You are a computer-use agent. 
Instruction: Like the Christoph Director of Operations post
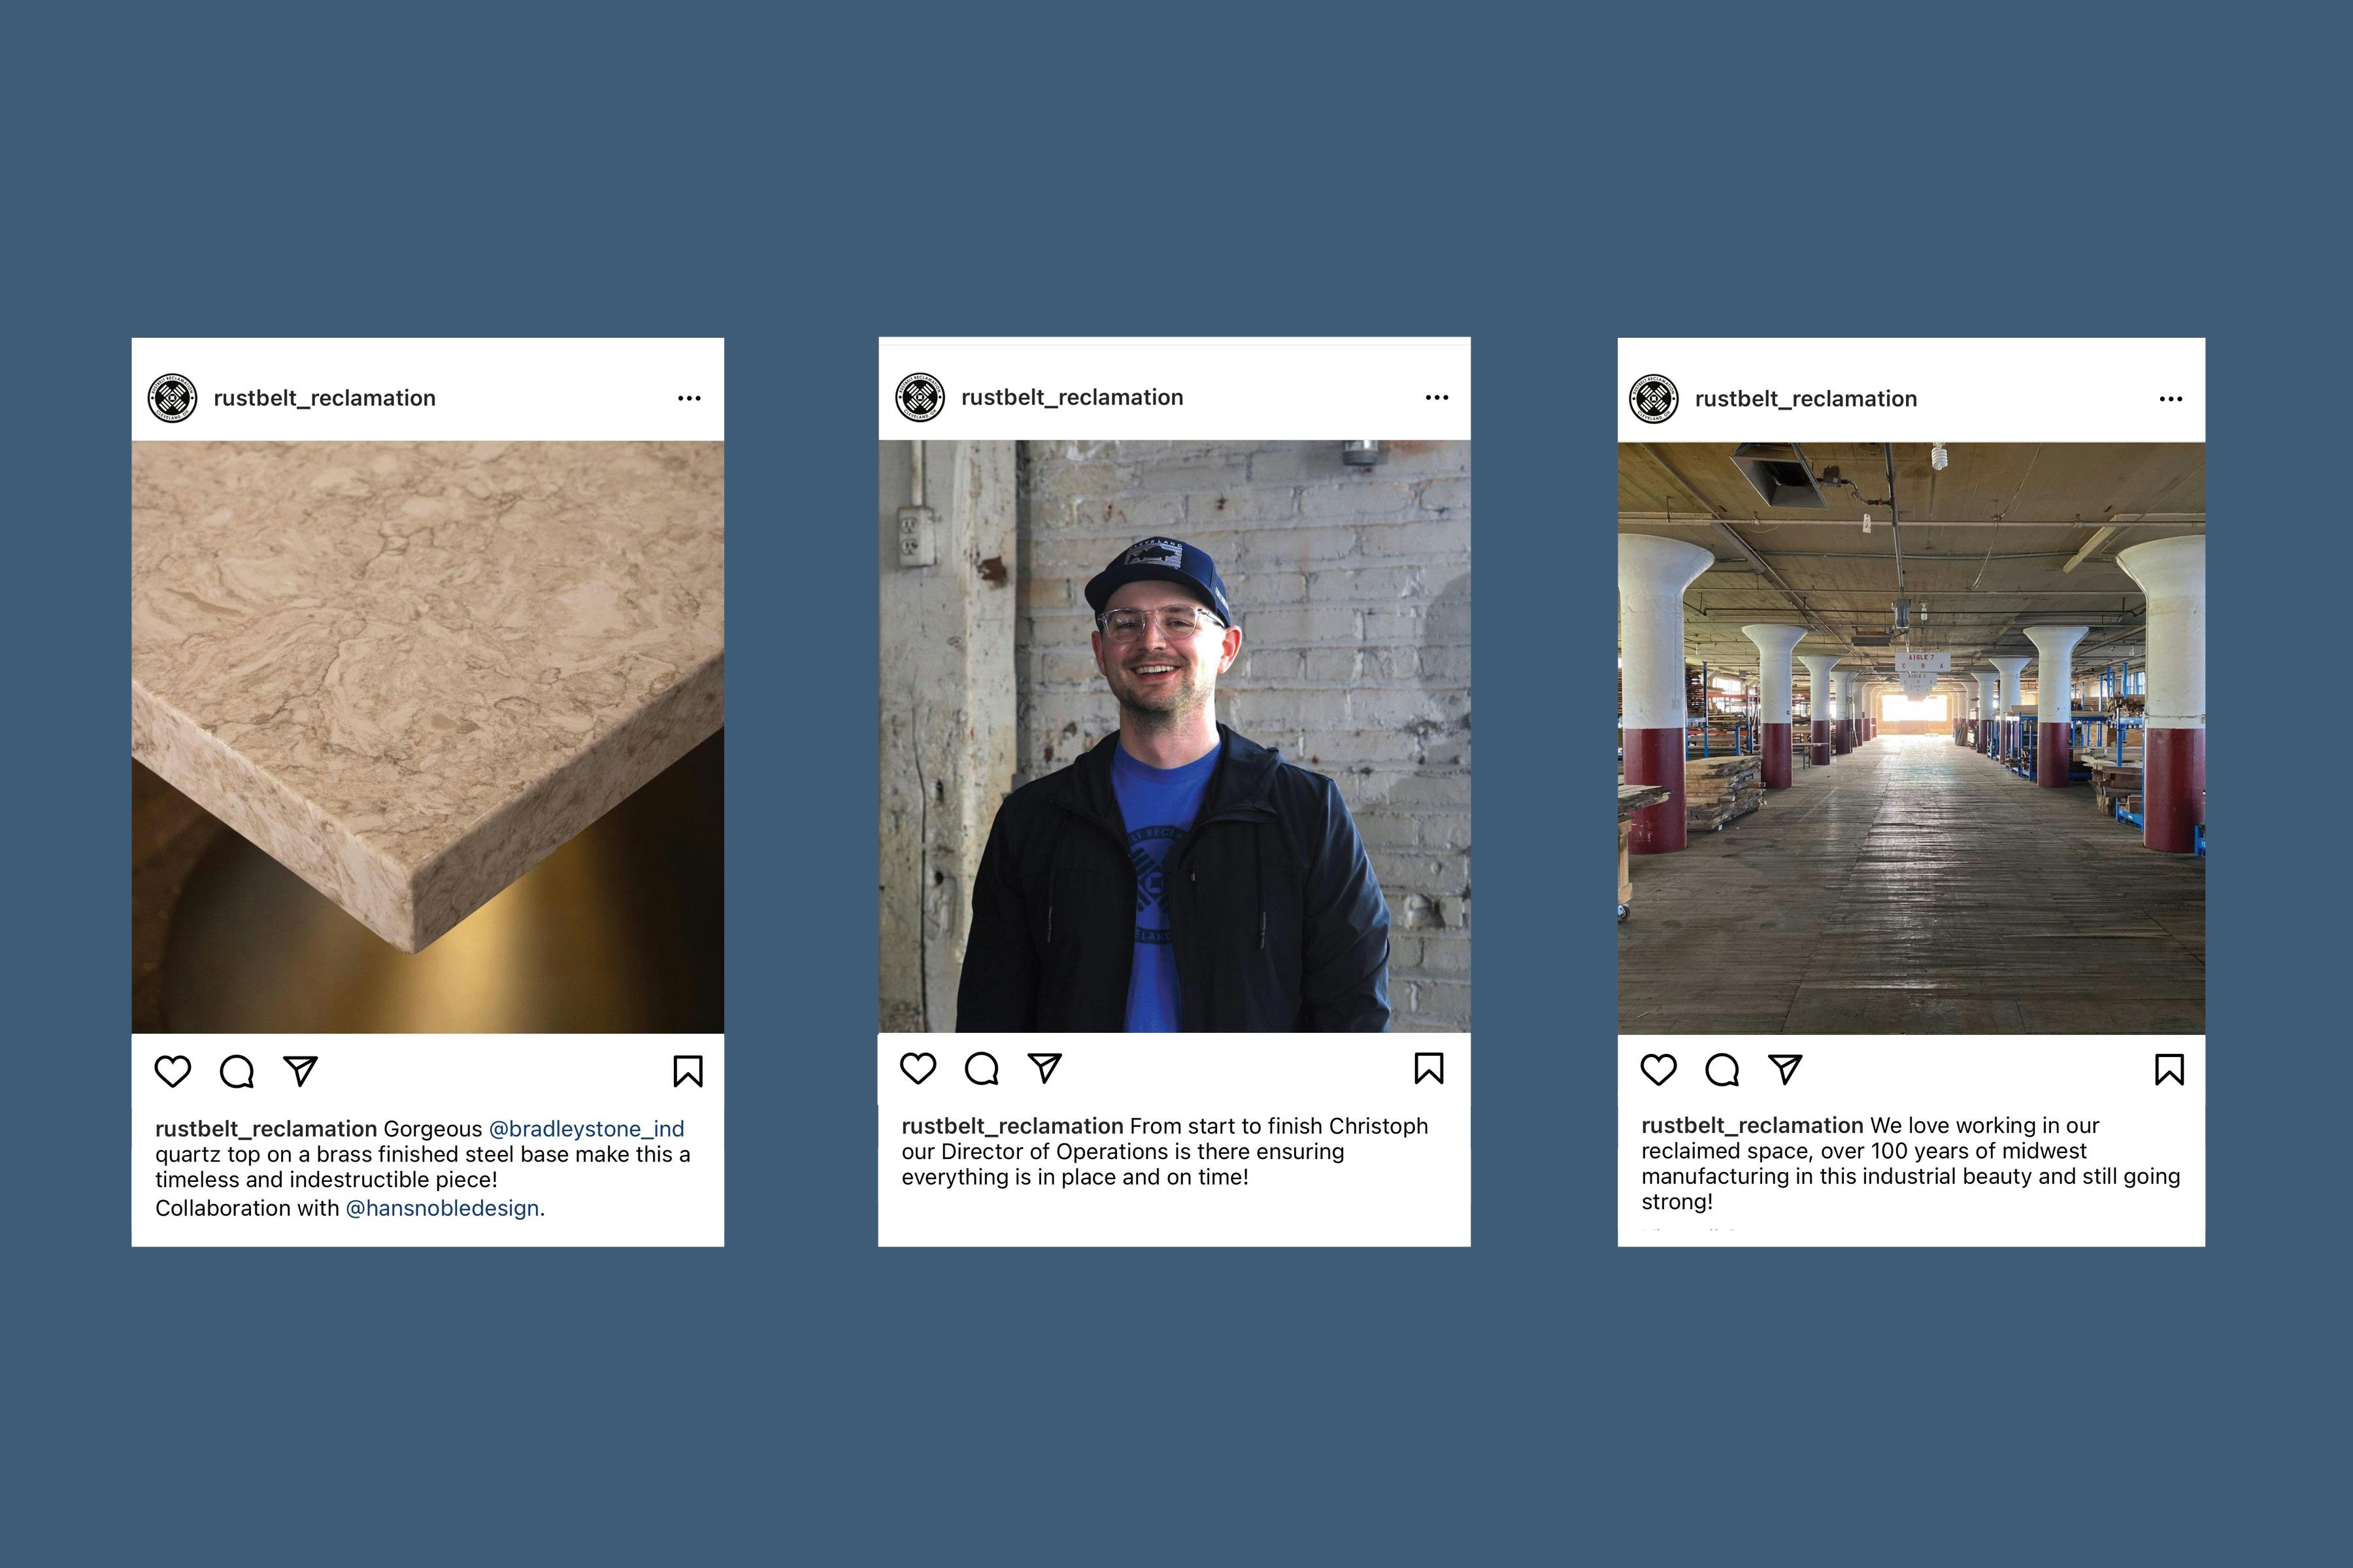(918, 1068)
